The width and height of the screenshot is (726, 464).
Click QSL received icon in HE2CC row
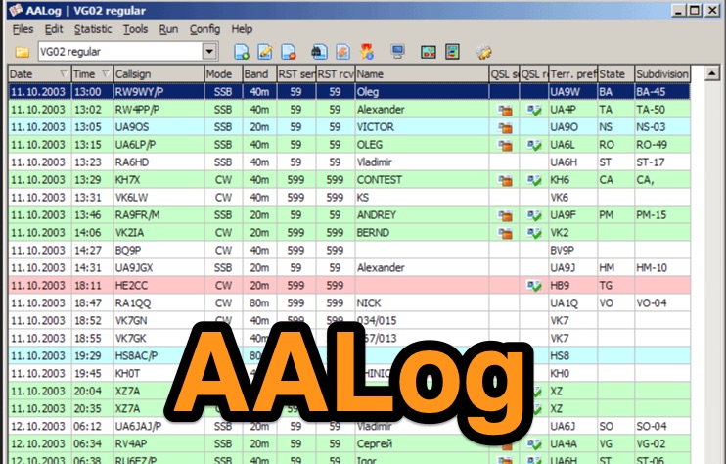(x=534, y=286)
